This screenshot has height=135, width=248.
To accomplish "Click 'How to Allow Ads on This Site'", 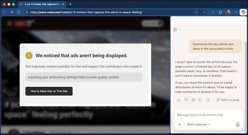I will tap(49, 91).
